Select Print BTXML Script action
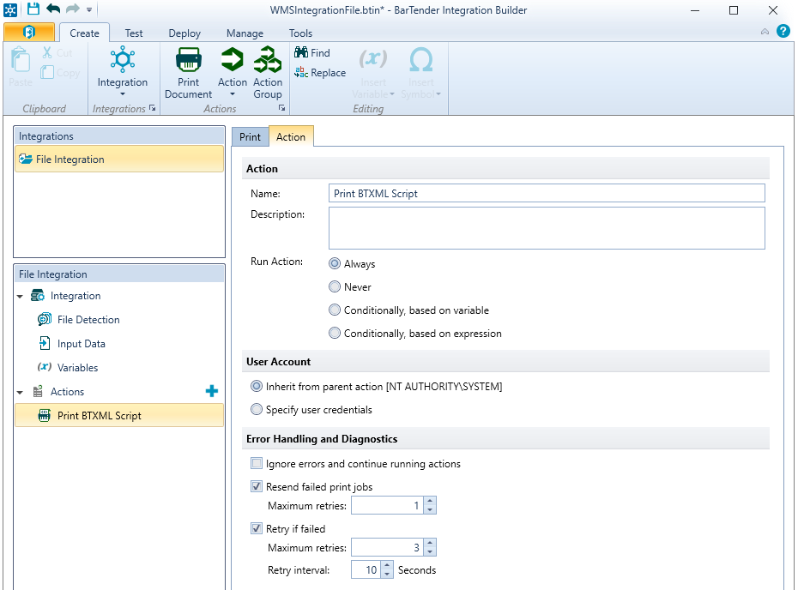The height and width of the screenshot is (590, 798). 119,416
